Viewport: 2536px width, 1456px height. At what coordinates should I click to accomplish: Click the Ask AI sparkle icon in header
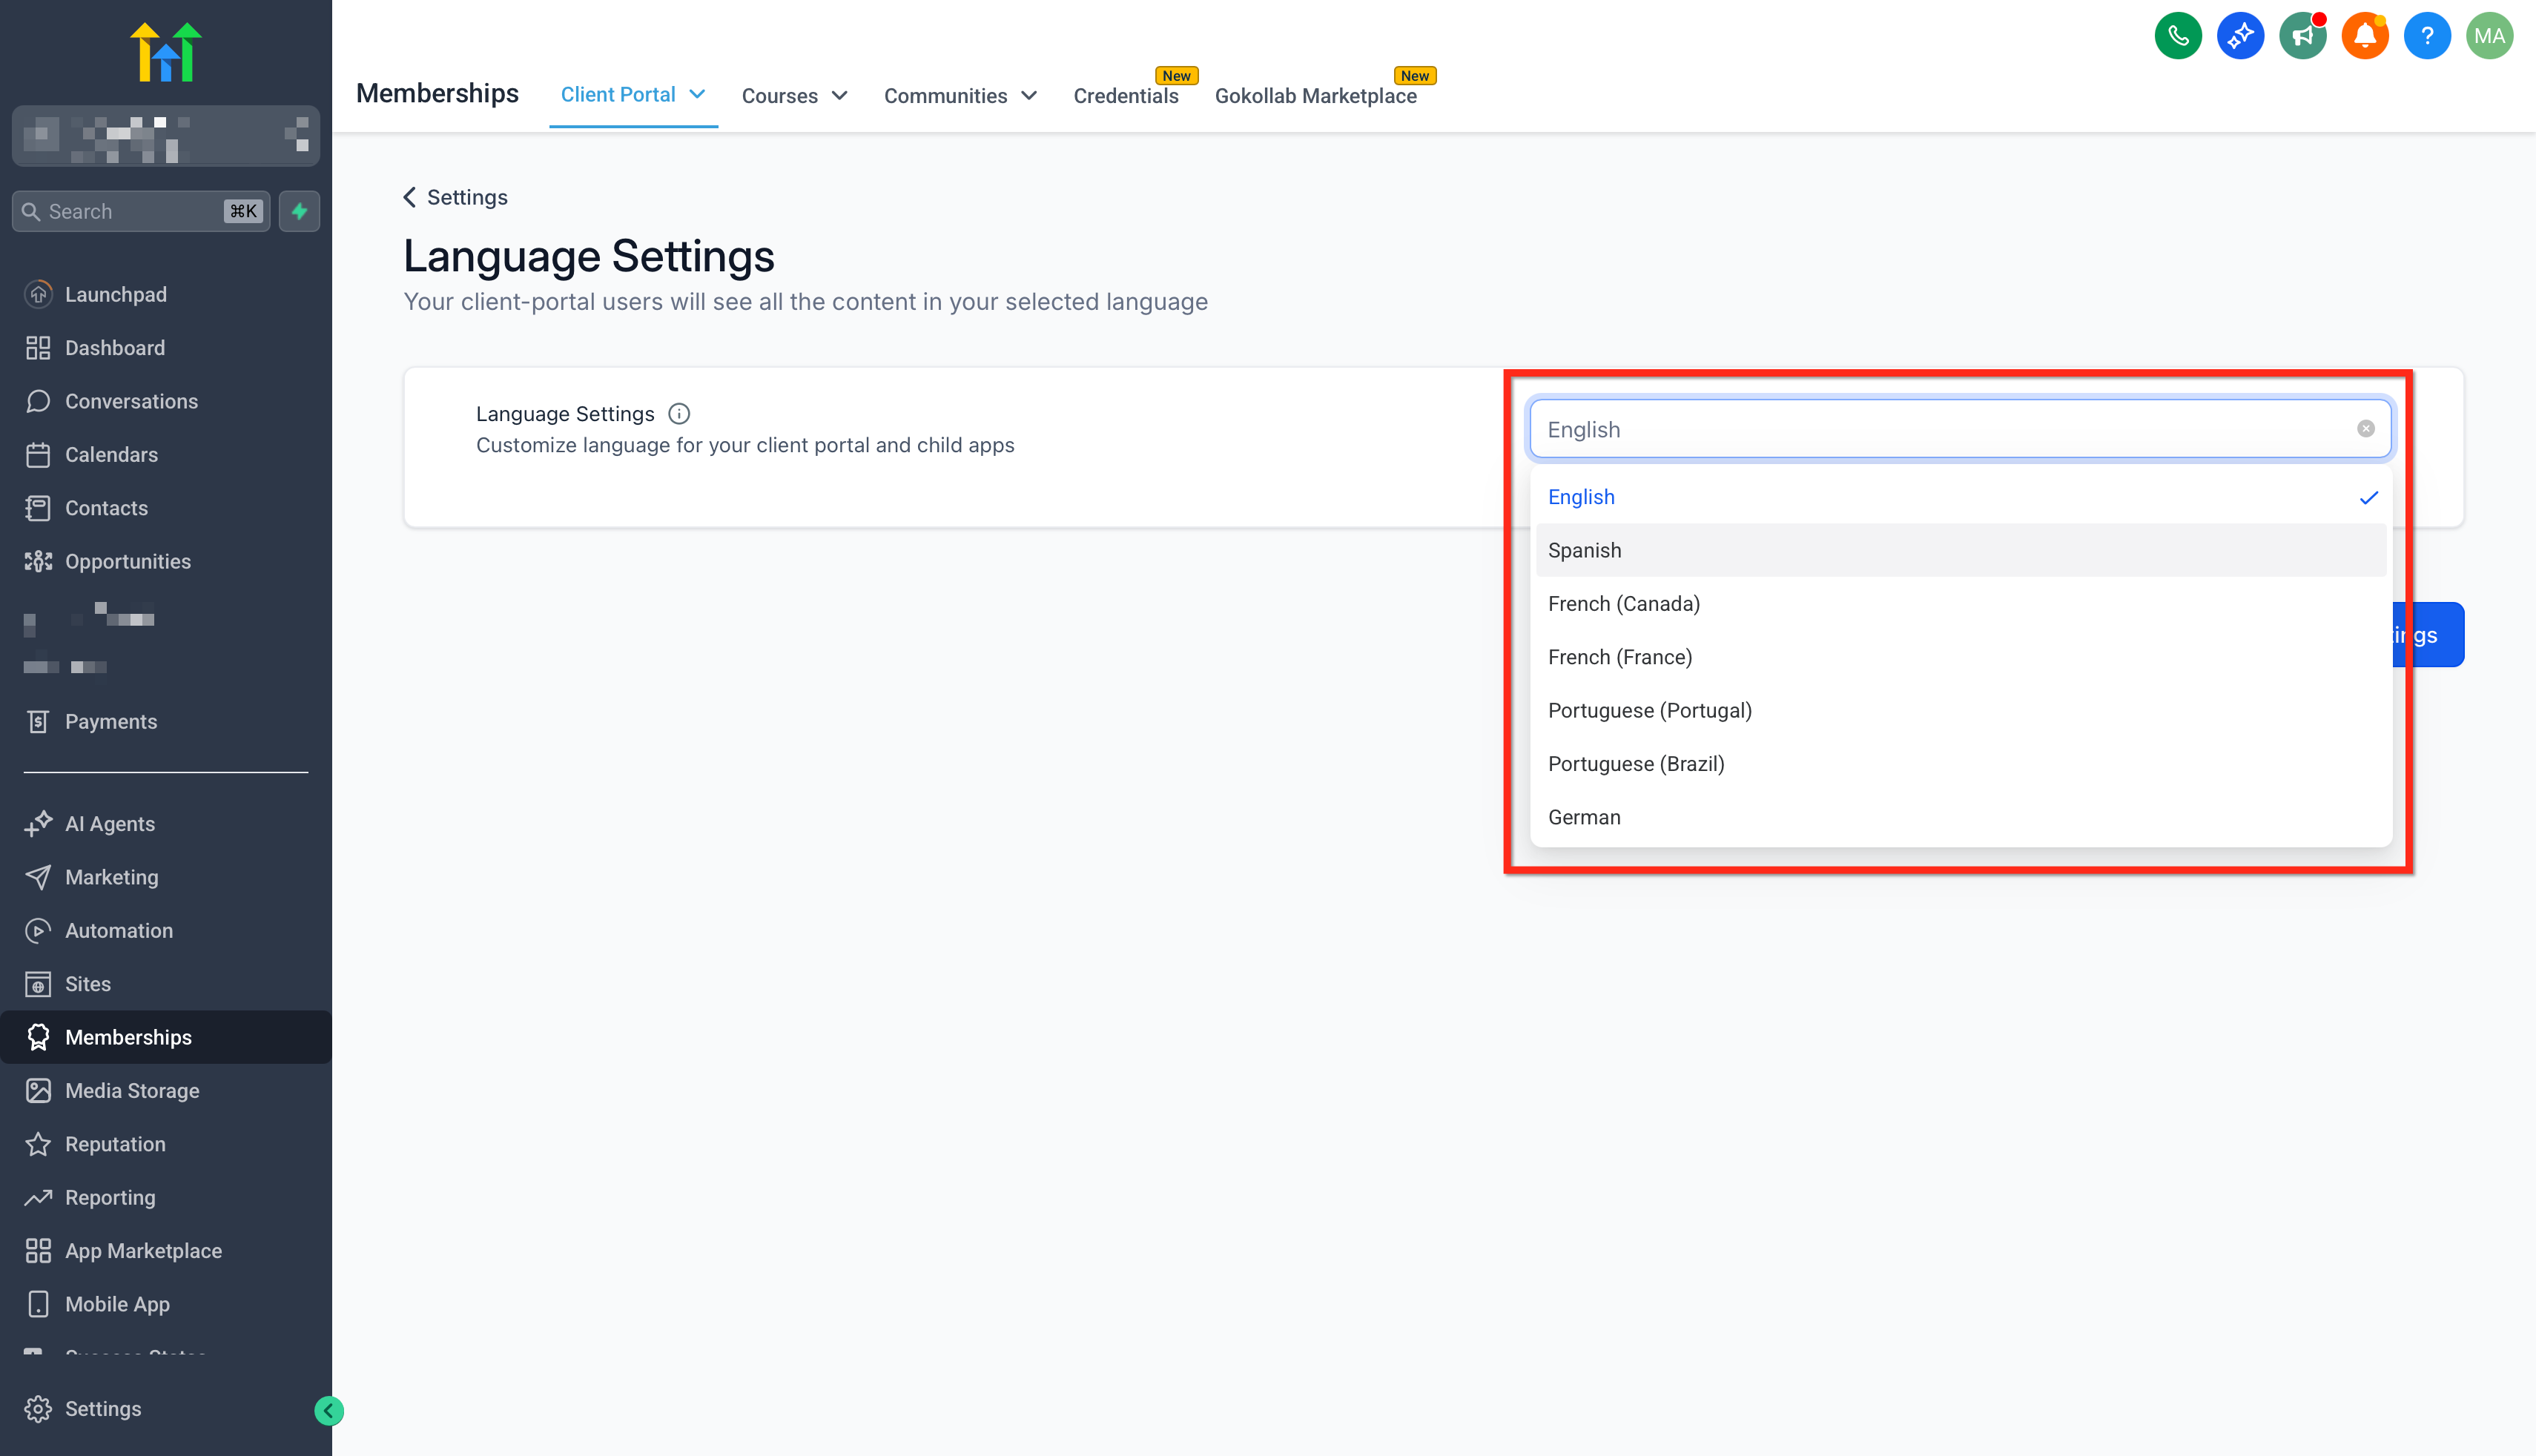(2240, 36)
